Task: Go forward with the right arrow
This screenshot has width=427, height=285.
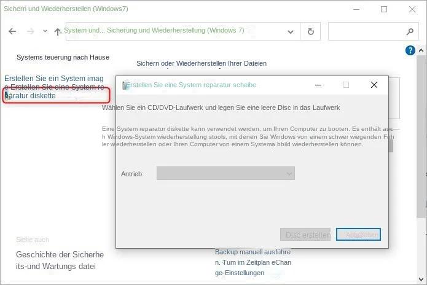Action: (x=31, y=31)
